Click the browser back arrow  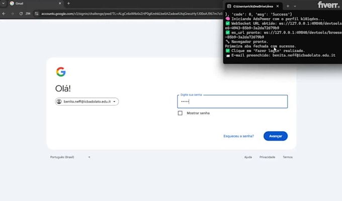click(x=4, y=14)
